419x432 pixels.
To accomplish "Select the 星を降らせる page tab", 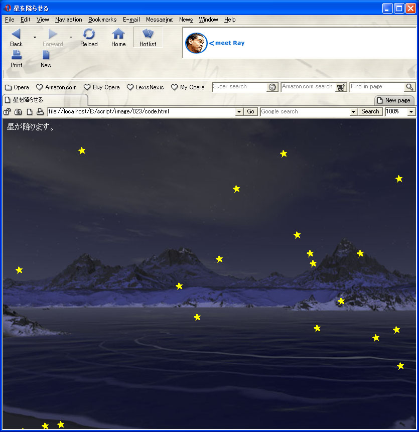I will coord(45,100).
